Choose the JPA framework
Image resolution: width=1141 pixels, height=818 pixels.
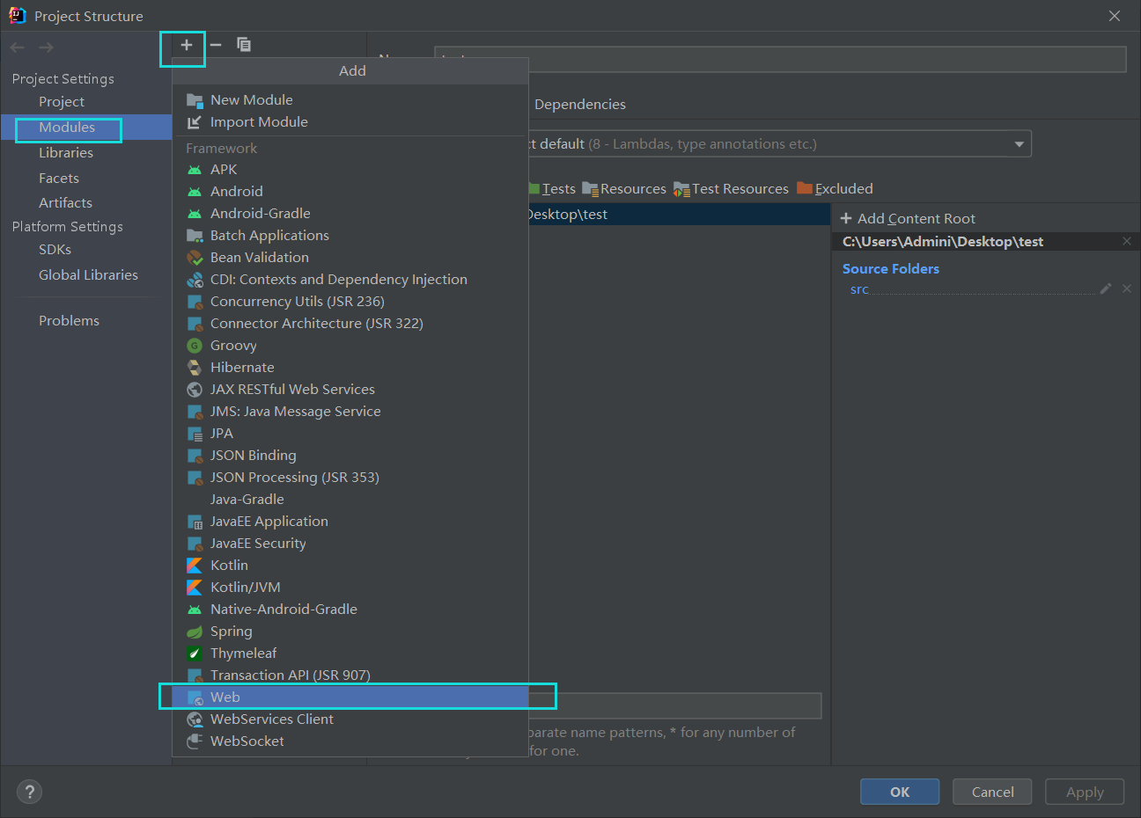(x=350, y=434)
